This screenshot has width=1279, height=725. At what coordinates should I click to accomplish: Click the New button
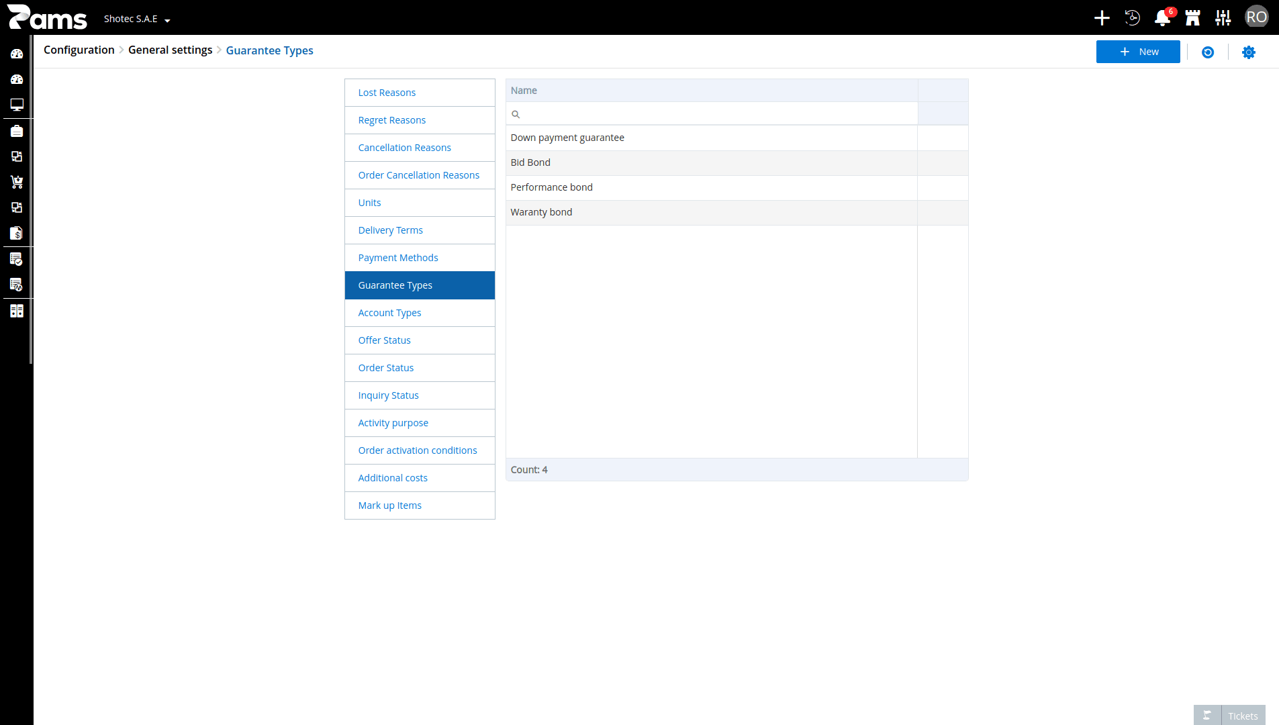1138,52
